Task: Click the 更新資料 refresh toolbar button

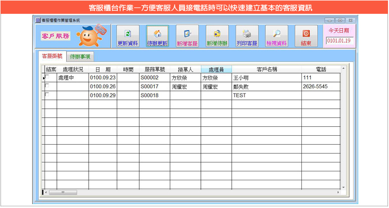Action: (128, 36)
